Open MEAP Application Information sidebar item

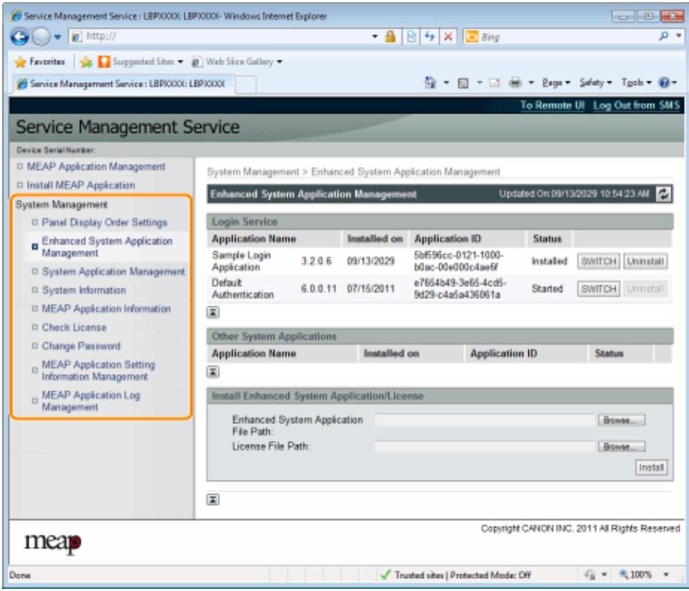click(106, 309)
